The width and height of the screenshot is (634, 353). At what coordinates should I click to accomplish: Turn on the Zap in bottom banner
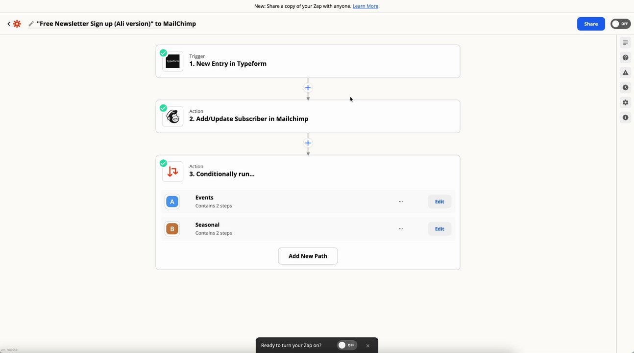(x=346, y=345)
